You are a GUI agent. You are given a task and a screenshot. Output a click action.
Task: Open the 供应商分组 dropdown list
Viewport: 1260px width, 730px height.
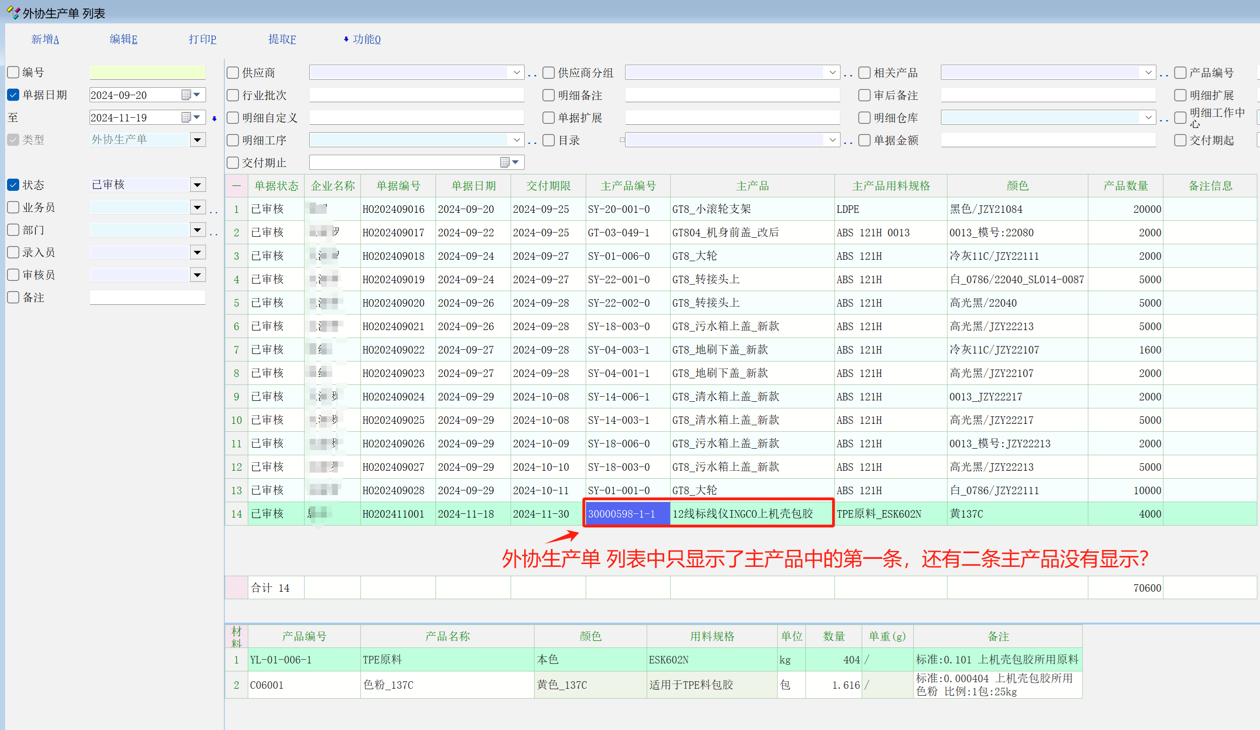point(832,73)
